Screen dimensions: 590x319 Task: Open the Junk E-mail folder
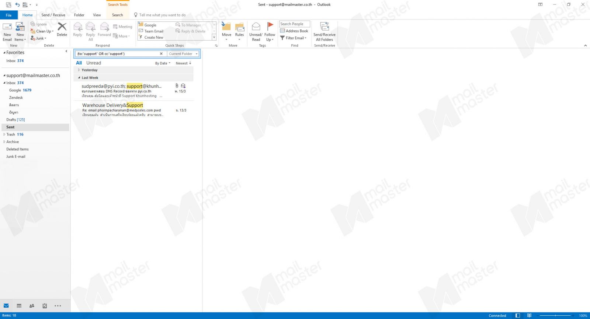pyautogui.click(x=16, y=157)
